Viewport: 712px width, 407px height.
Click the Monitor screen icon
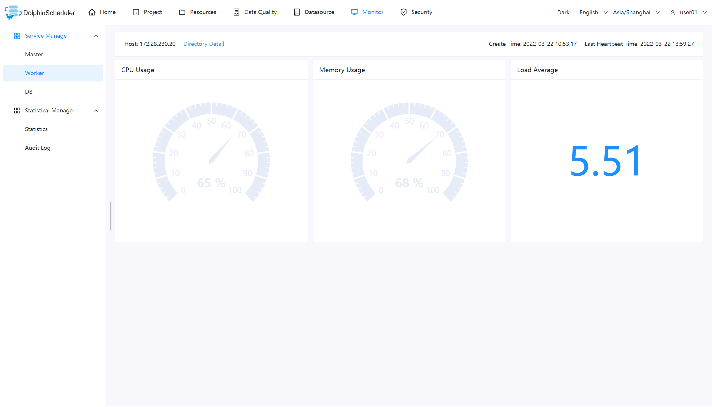pos(354,12)
